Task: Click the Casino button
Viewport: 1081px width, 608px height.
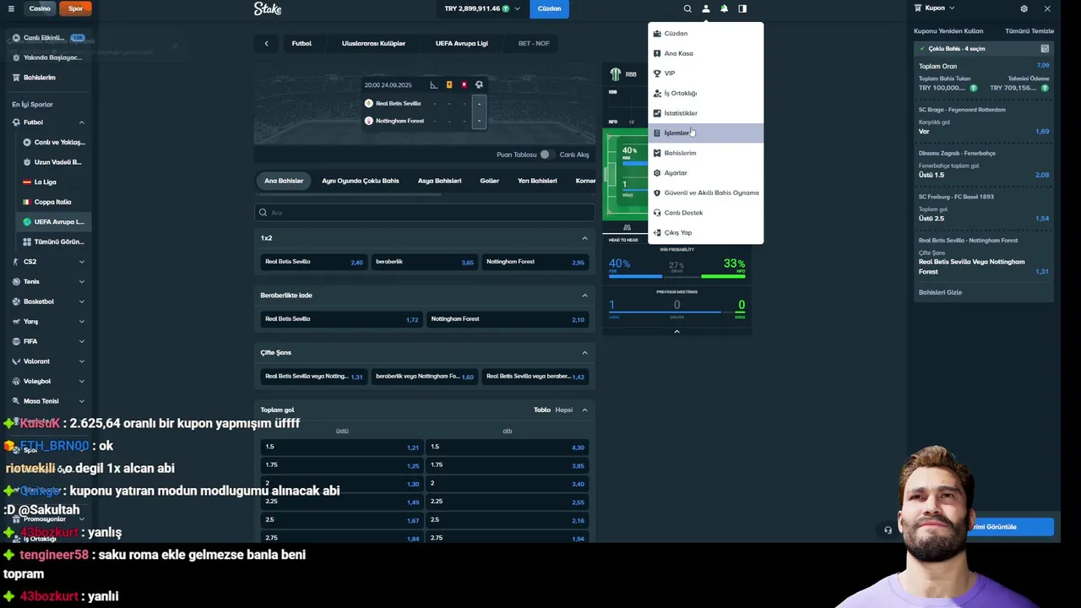Action: tap(40, 8)
